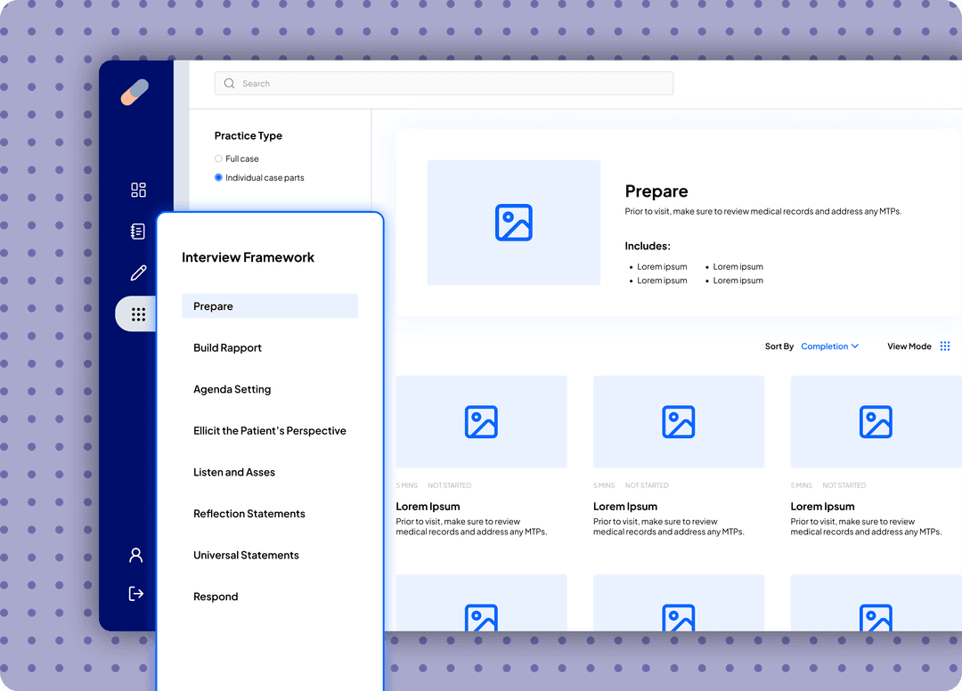Go to Ellicit the Patient's Perspective

point(269,431)
